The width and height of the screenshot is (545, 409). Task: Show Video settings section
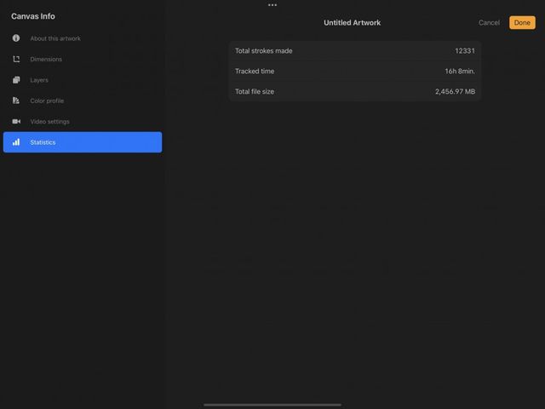83,121
